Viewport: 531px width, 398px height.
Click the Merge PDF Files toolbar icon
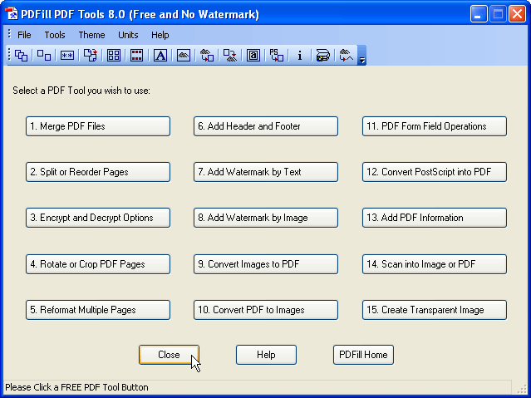22,56
